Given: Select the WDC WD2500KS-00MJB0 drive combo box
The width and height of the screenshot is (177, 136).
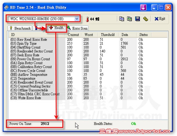Looking at the screenshot, I should pos(44,19).
